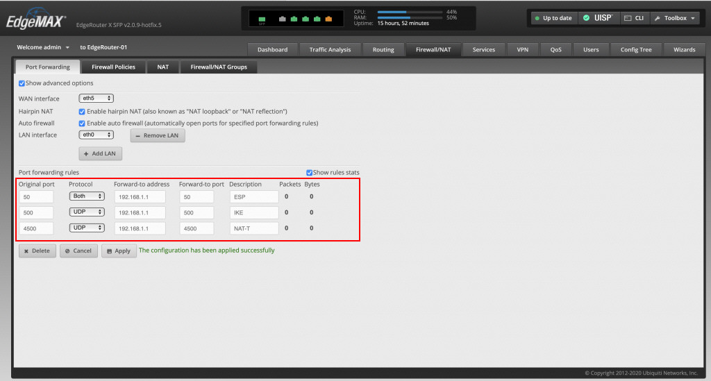Uncheck Enable auto firewall
Screen dimensions: 711x381
(x=82, y=124)
